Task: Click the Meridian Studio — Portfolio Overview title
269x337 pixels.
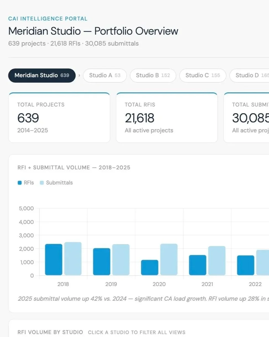Action: click(93, 31)
